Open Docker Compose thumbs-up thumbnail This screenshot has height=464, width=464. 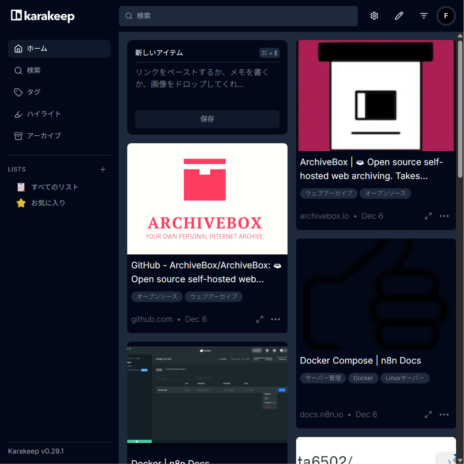pyautogui.click(x=376, y=294)
